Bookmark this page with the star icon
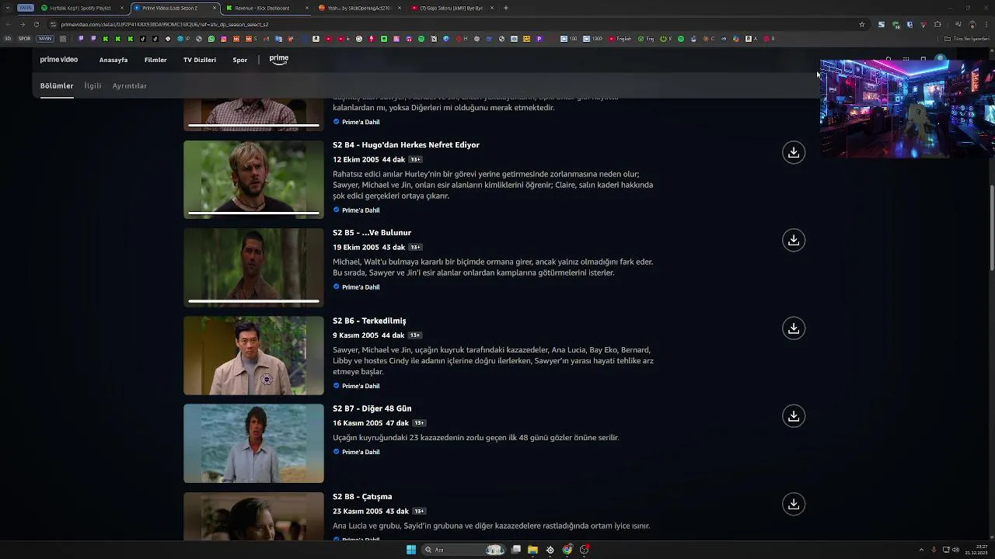Image resolution: width=995 pixels, height=559 pixels. point(862,24)
